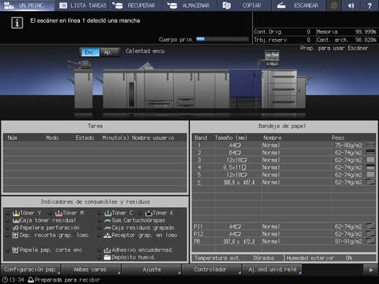
Task: Select PI2 A4 tray row
Action: click(284, 233)
